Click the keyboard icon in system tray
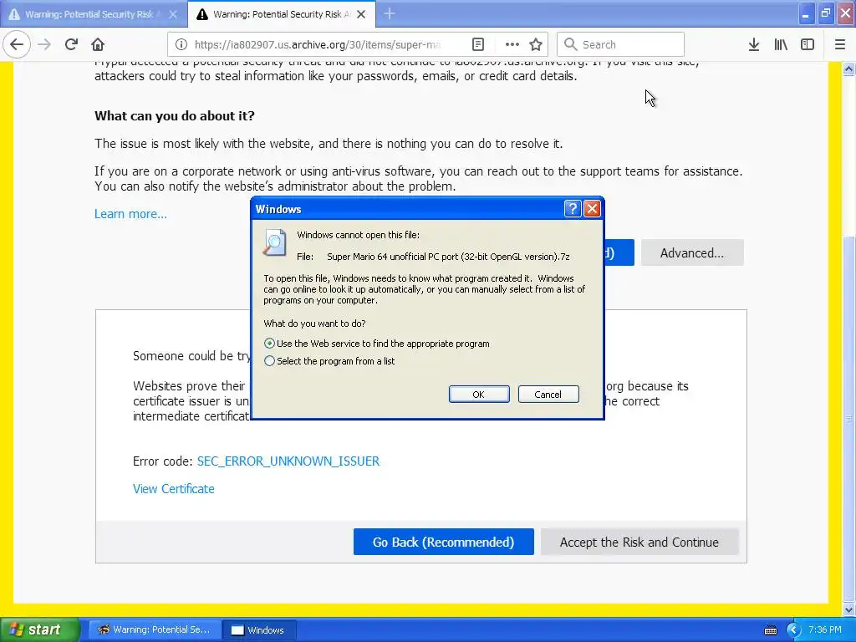The width and height of the screenshot is (856, 642). (770, 630)
